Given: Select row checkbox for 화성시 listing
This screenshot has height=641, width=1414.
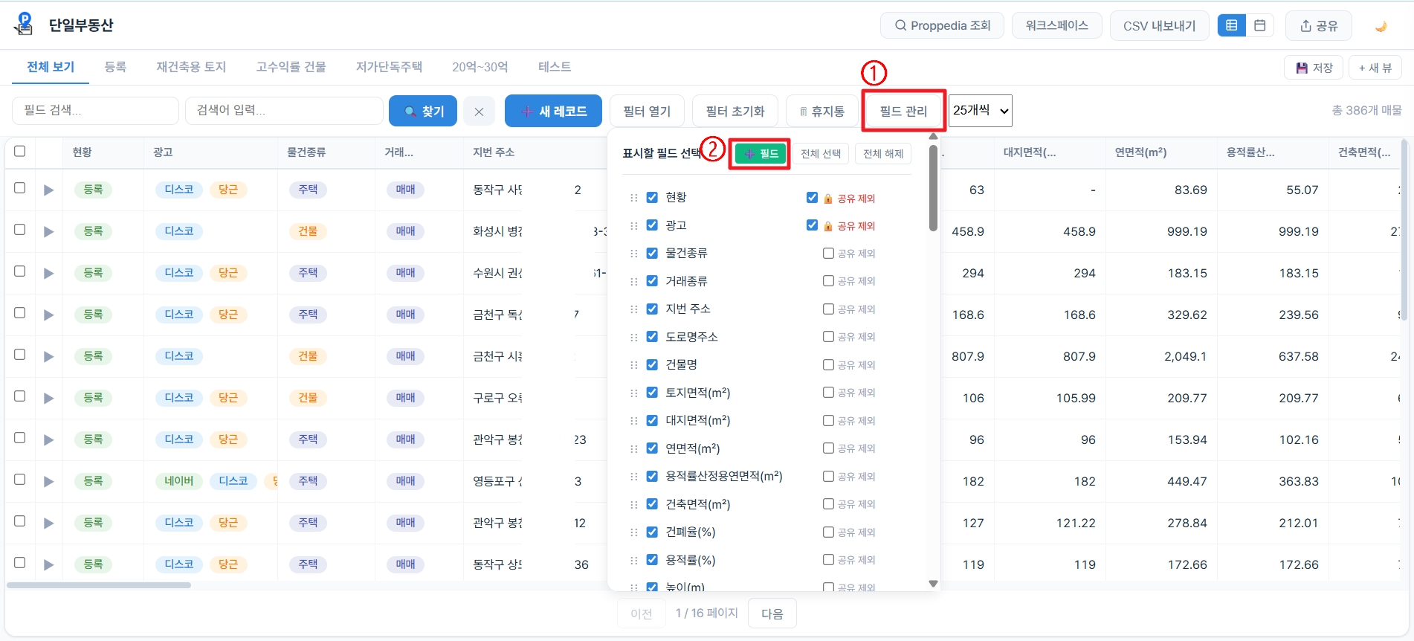Looking at the screenshot, I should [20, 230].
